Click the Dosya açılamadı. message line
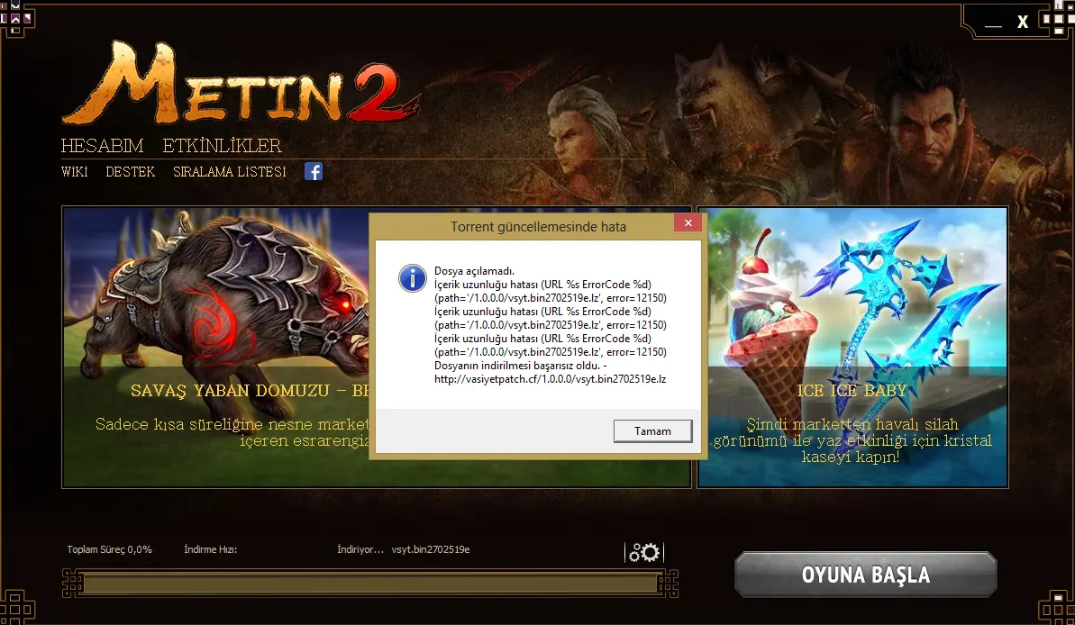Viewport: 1075px width, 625px height. [475, 271]
